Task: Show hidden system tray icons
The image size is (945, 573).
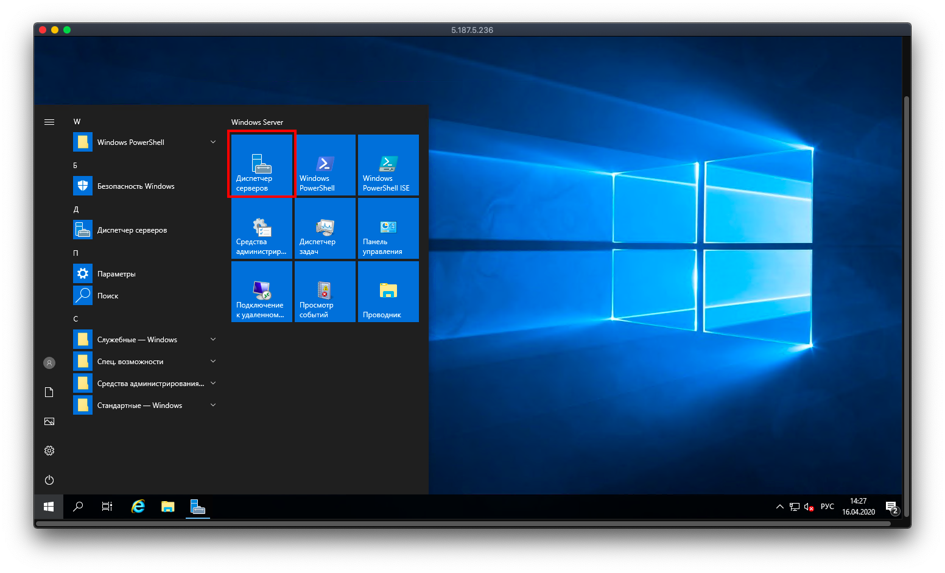Action: tap(780, 507)
